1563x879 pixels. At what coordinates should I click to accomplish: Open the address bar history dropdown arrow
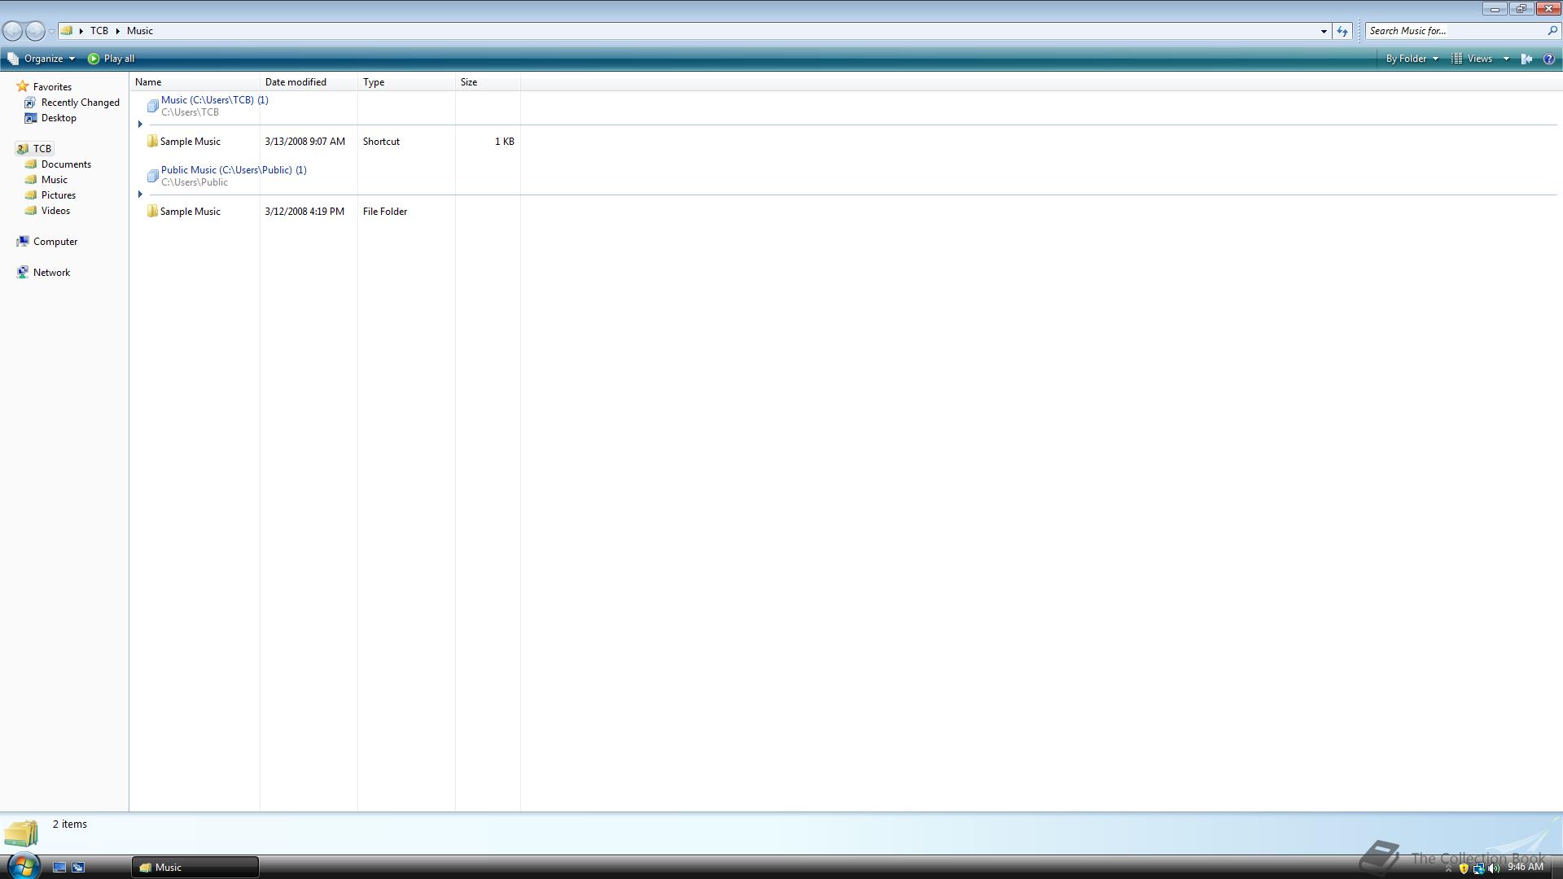(x=1324, y=31)
